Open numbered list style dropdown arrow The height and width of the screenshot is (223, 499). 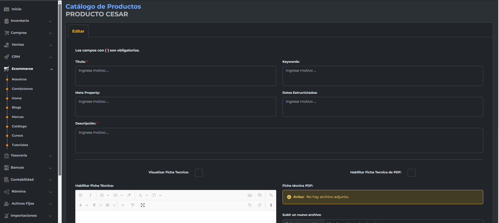[x=122, y=195]
